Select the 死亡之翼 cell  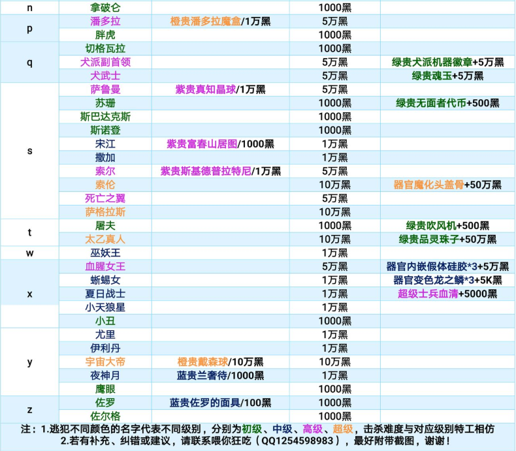pyautogui.click(x=105, y=198)
